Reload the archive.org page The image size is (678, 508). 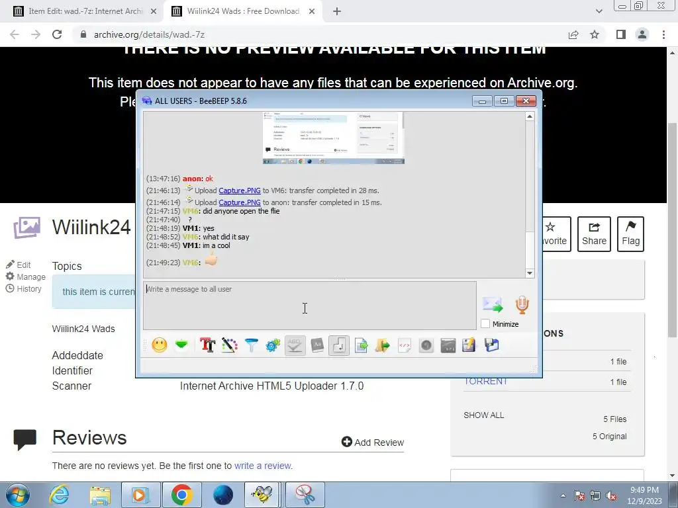coord(57,34)
